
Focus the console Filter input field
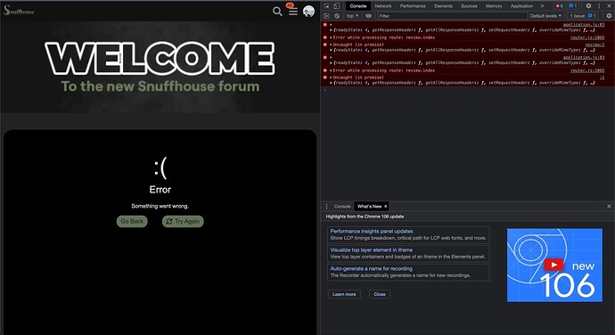point(452,16)
